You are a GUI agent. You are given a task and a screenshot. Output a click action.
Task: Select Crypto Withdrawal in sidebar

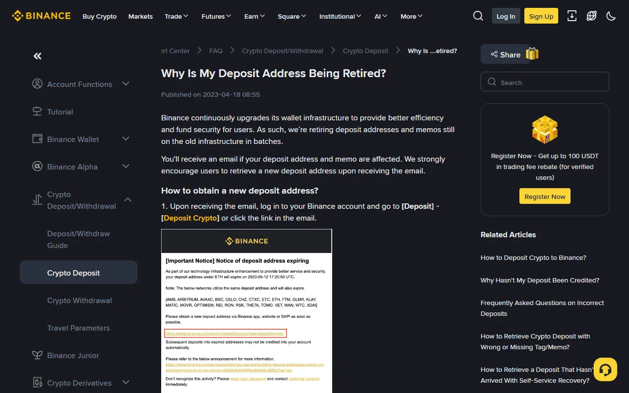click(x=79, y=300)
